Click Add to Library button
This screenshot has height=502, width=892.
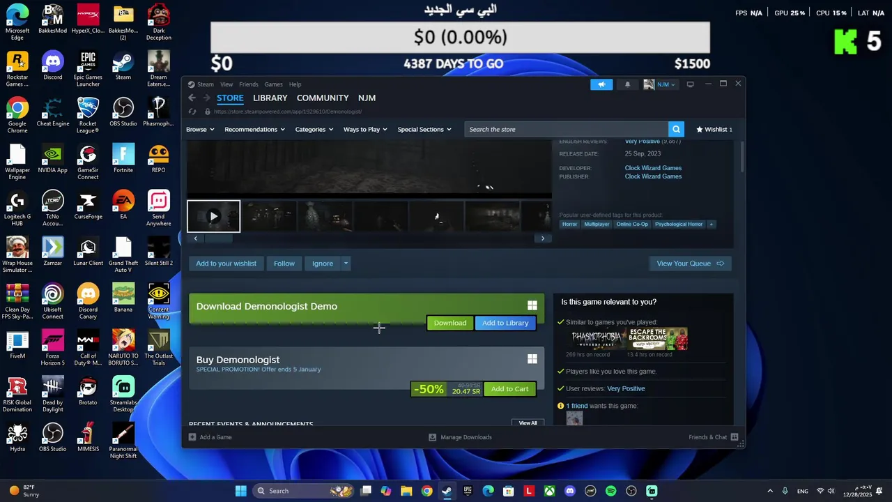(x=505, y=323)
